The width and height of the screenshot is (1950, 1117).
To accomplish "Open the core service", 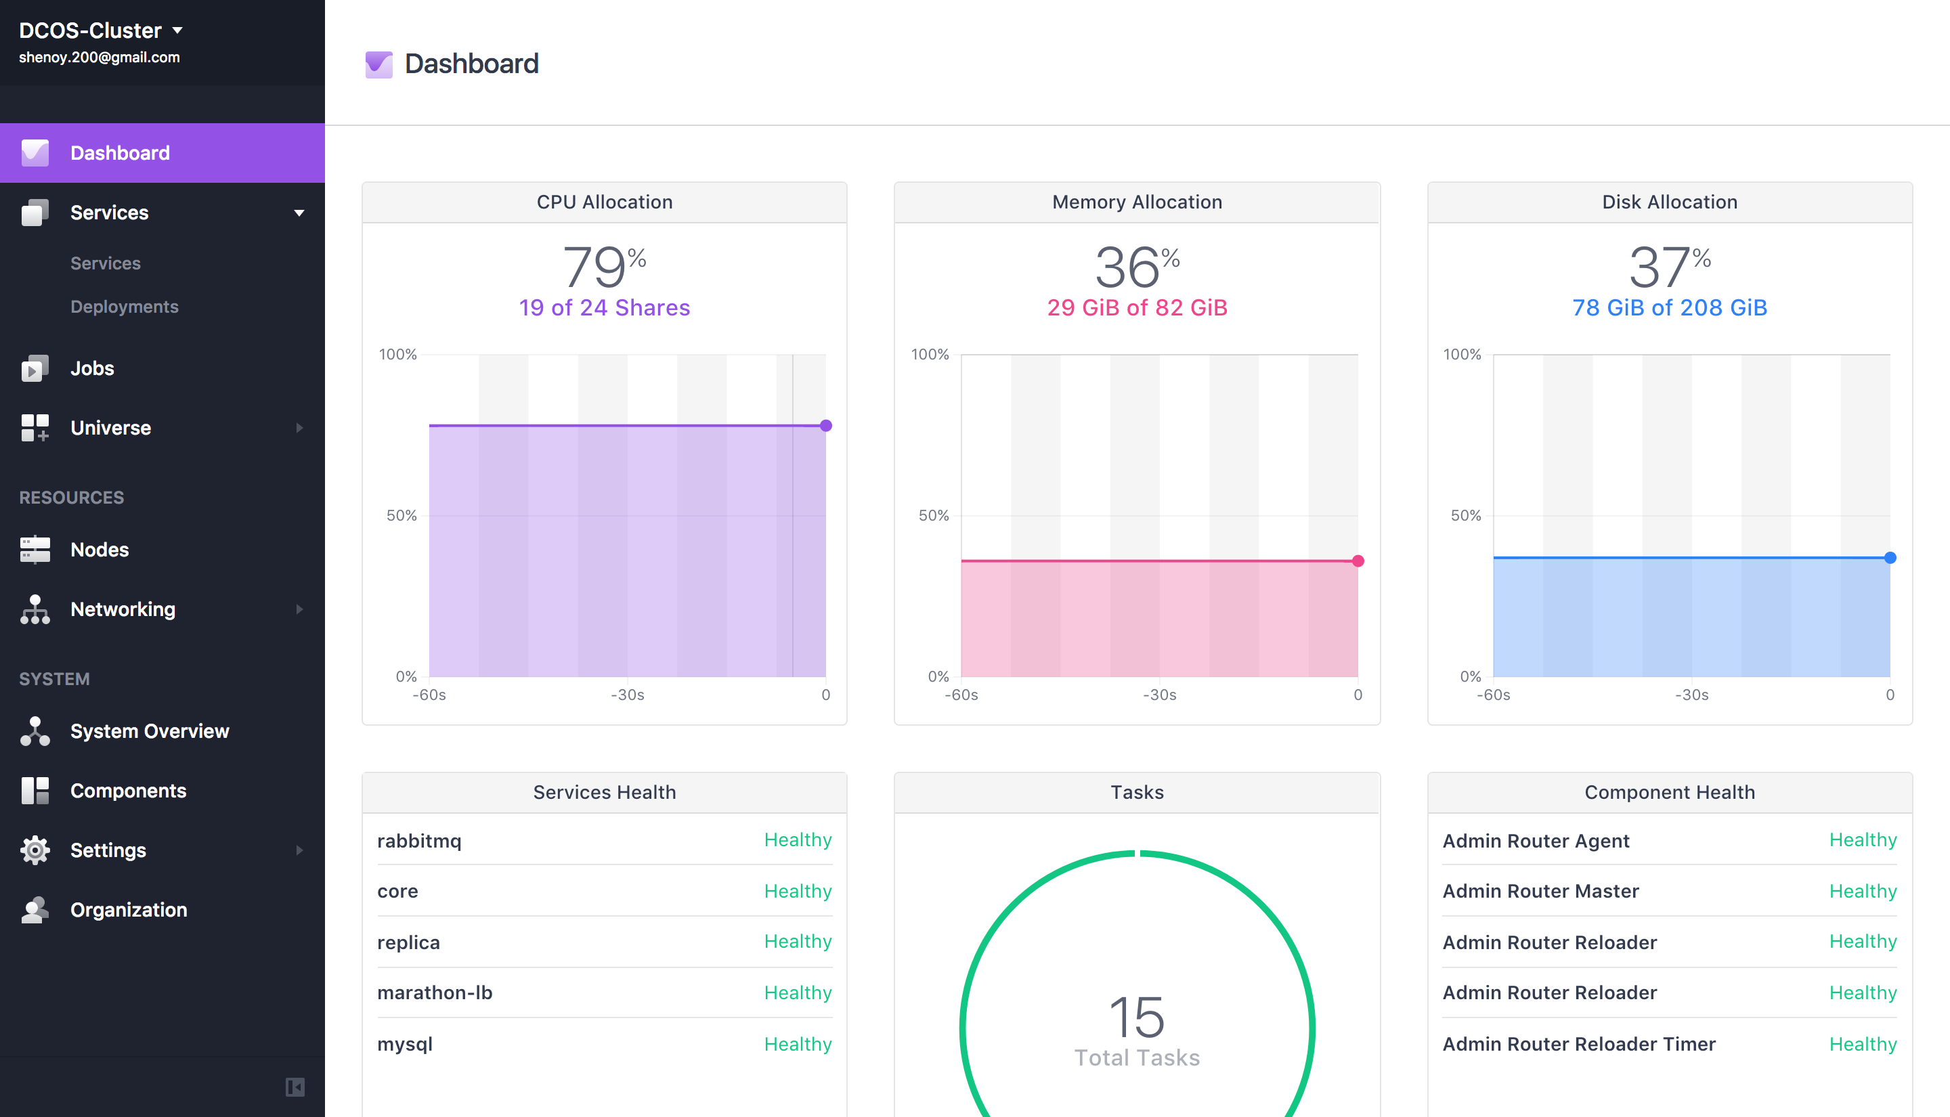I will click(397, 892).
